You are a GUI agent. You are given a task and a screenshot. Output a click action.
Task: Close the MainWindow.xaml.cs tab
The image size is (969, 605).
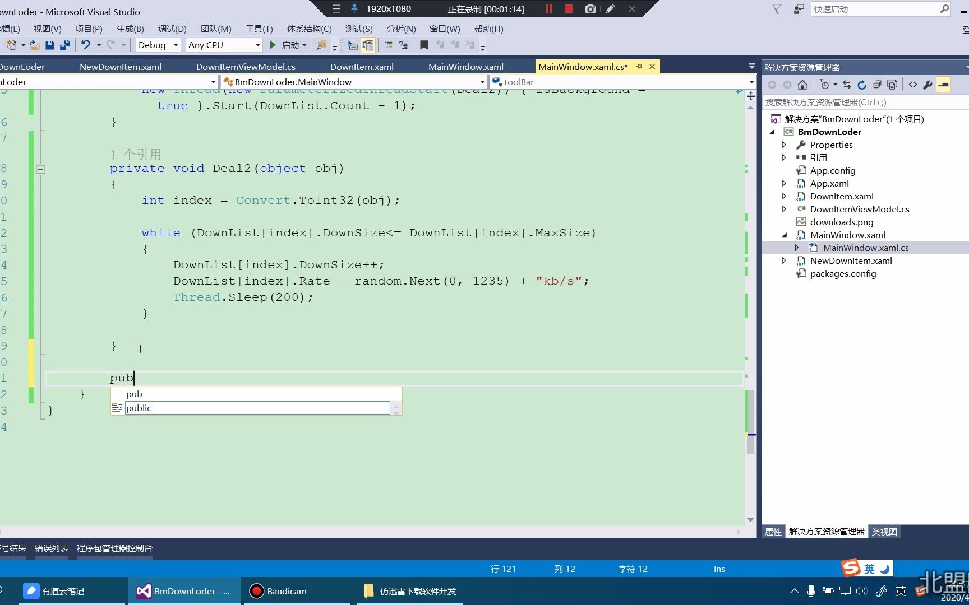tap(652, 67)
